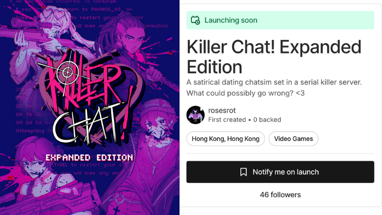Image resolution: width=382 pixels, height=215 pixels.
Task: Click the Launching soon green banner
Action: [x=280, y=20]
